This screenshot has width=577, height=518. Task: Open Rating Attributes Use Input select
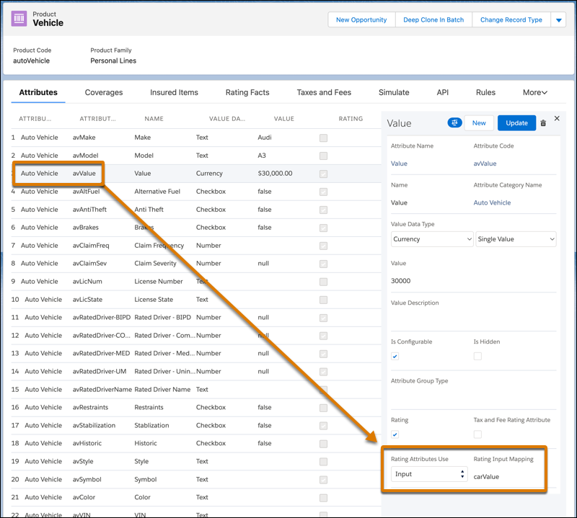429,474
